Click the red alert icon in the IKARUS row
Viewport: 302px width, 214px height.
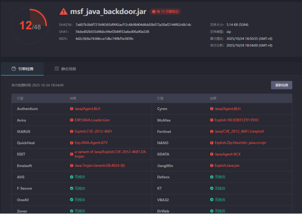[72, 131]
